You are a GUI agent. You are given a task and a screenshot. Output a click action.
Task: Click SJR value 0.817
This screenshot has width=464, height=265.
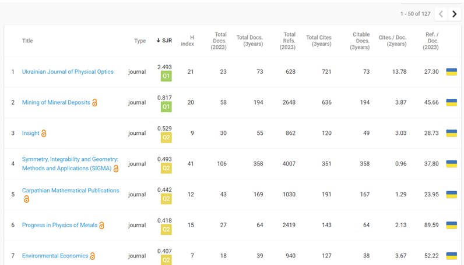(x=164, y=98)
